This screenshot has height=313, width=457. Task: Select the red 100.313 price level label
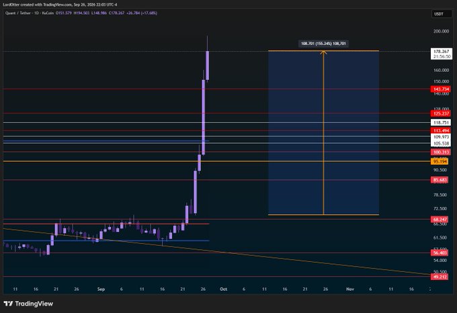tap(441, 152)
